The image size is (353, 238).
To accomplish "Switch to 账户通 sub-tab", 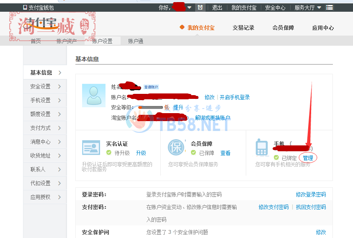I will pos(136,41).
